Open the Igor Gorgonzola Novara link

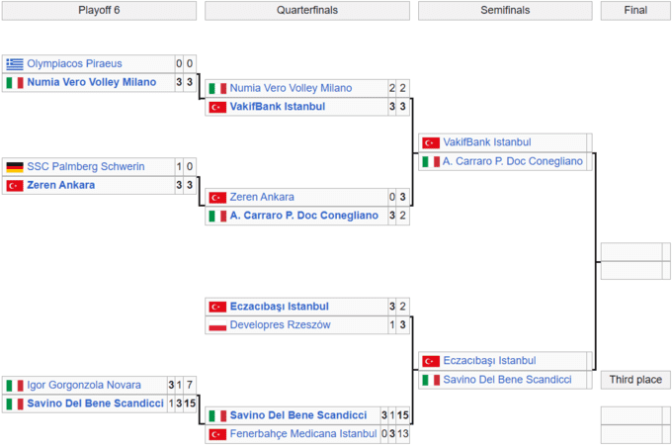(84, 386)
